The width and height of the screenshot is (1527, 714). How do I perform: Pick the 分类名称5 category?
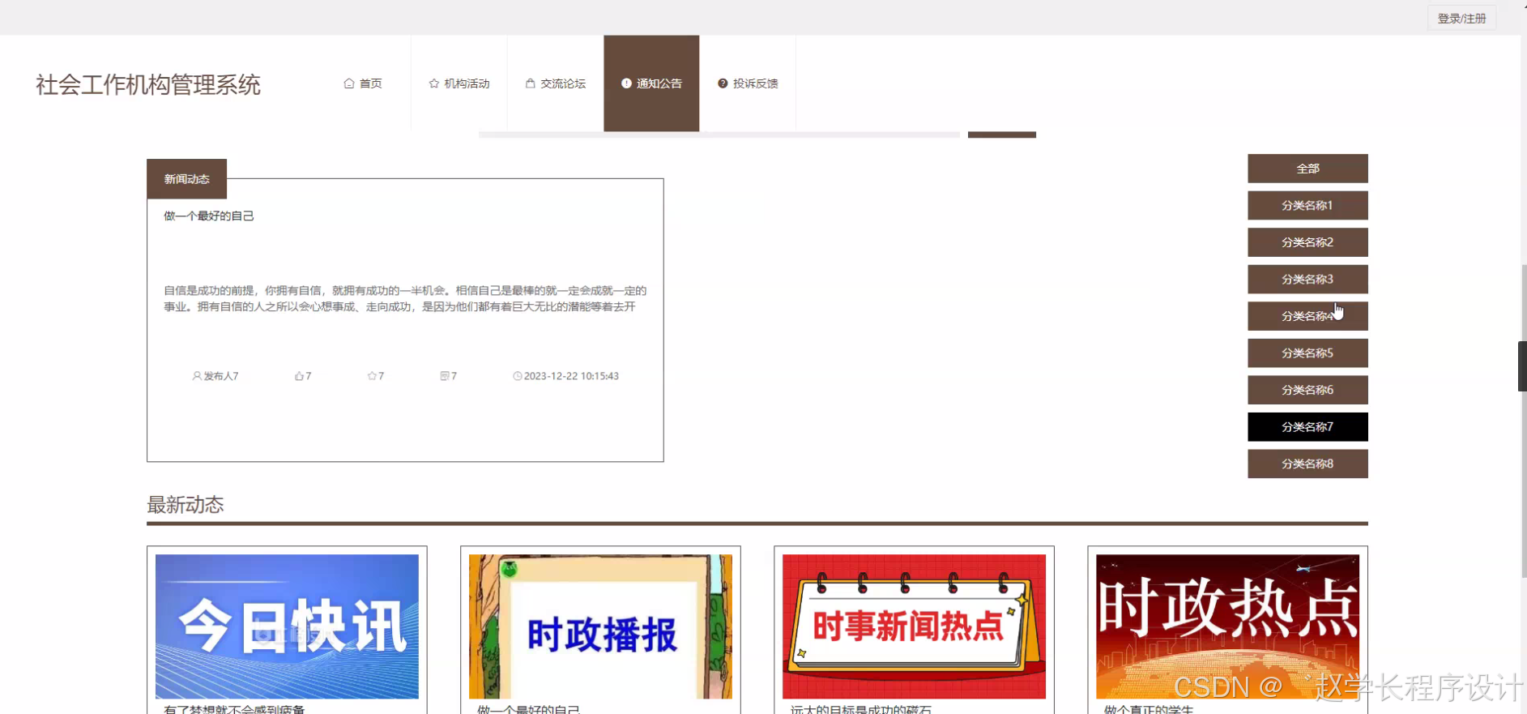[x=1307, y=353]
